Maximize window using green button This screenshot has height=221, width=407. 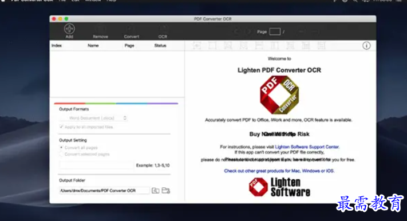pos(66,19)
